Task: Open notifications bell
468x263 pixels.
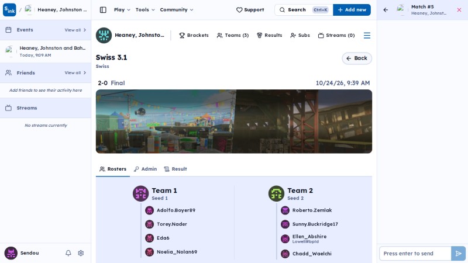Action: (x=68, y=253)
